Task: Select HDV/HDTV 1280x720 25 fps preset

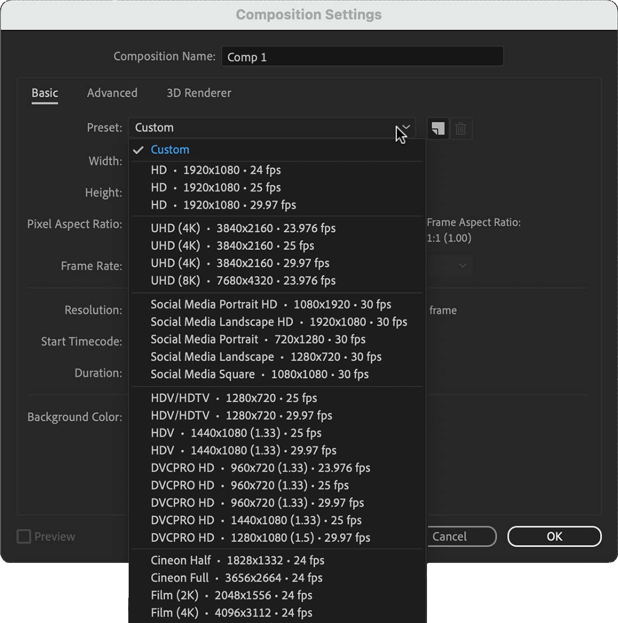Action: [277, 398]
